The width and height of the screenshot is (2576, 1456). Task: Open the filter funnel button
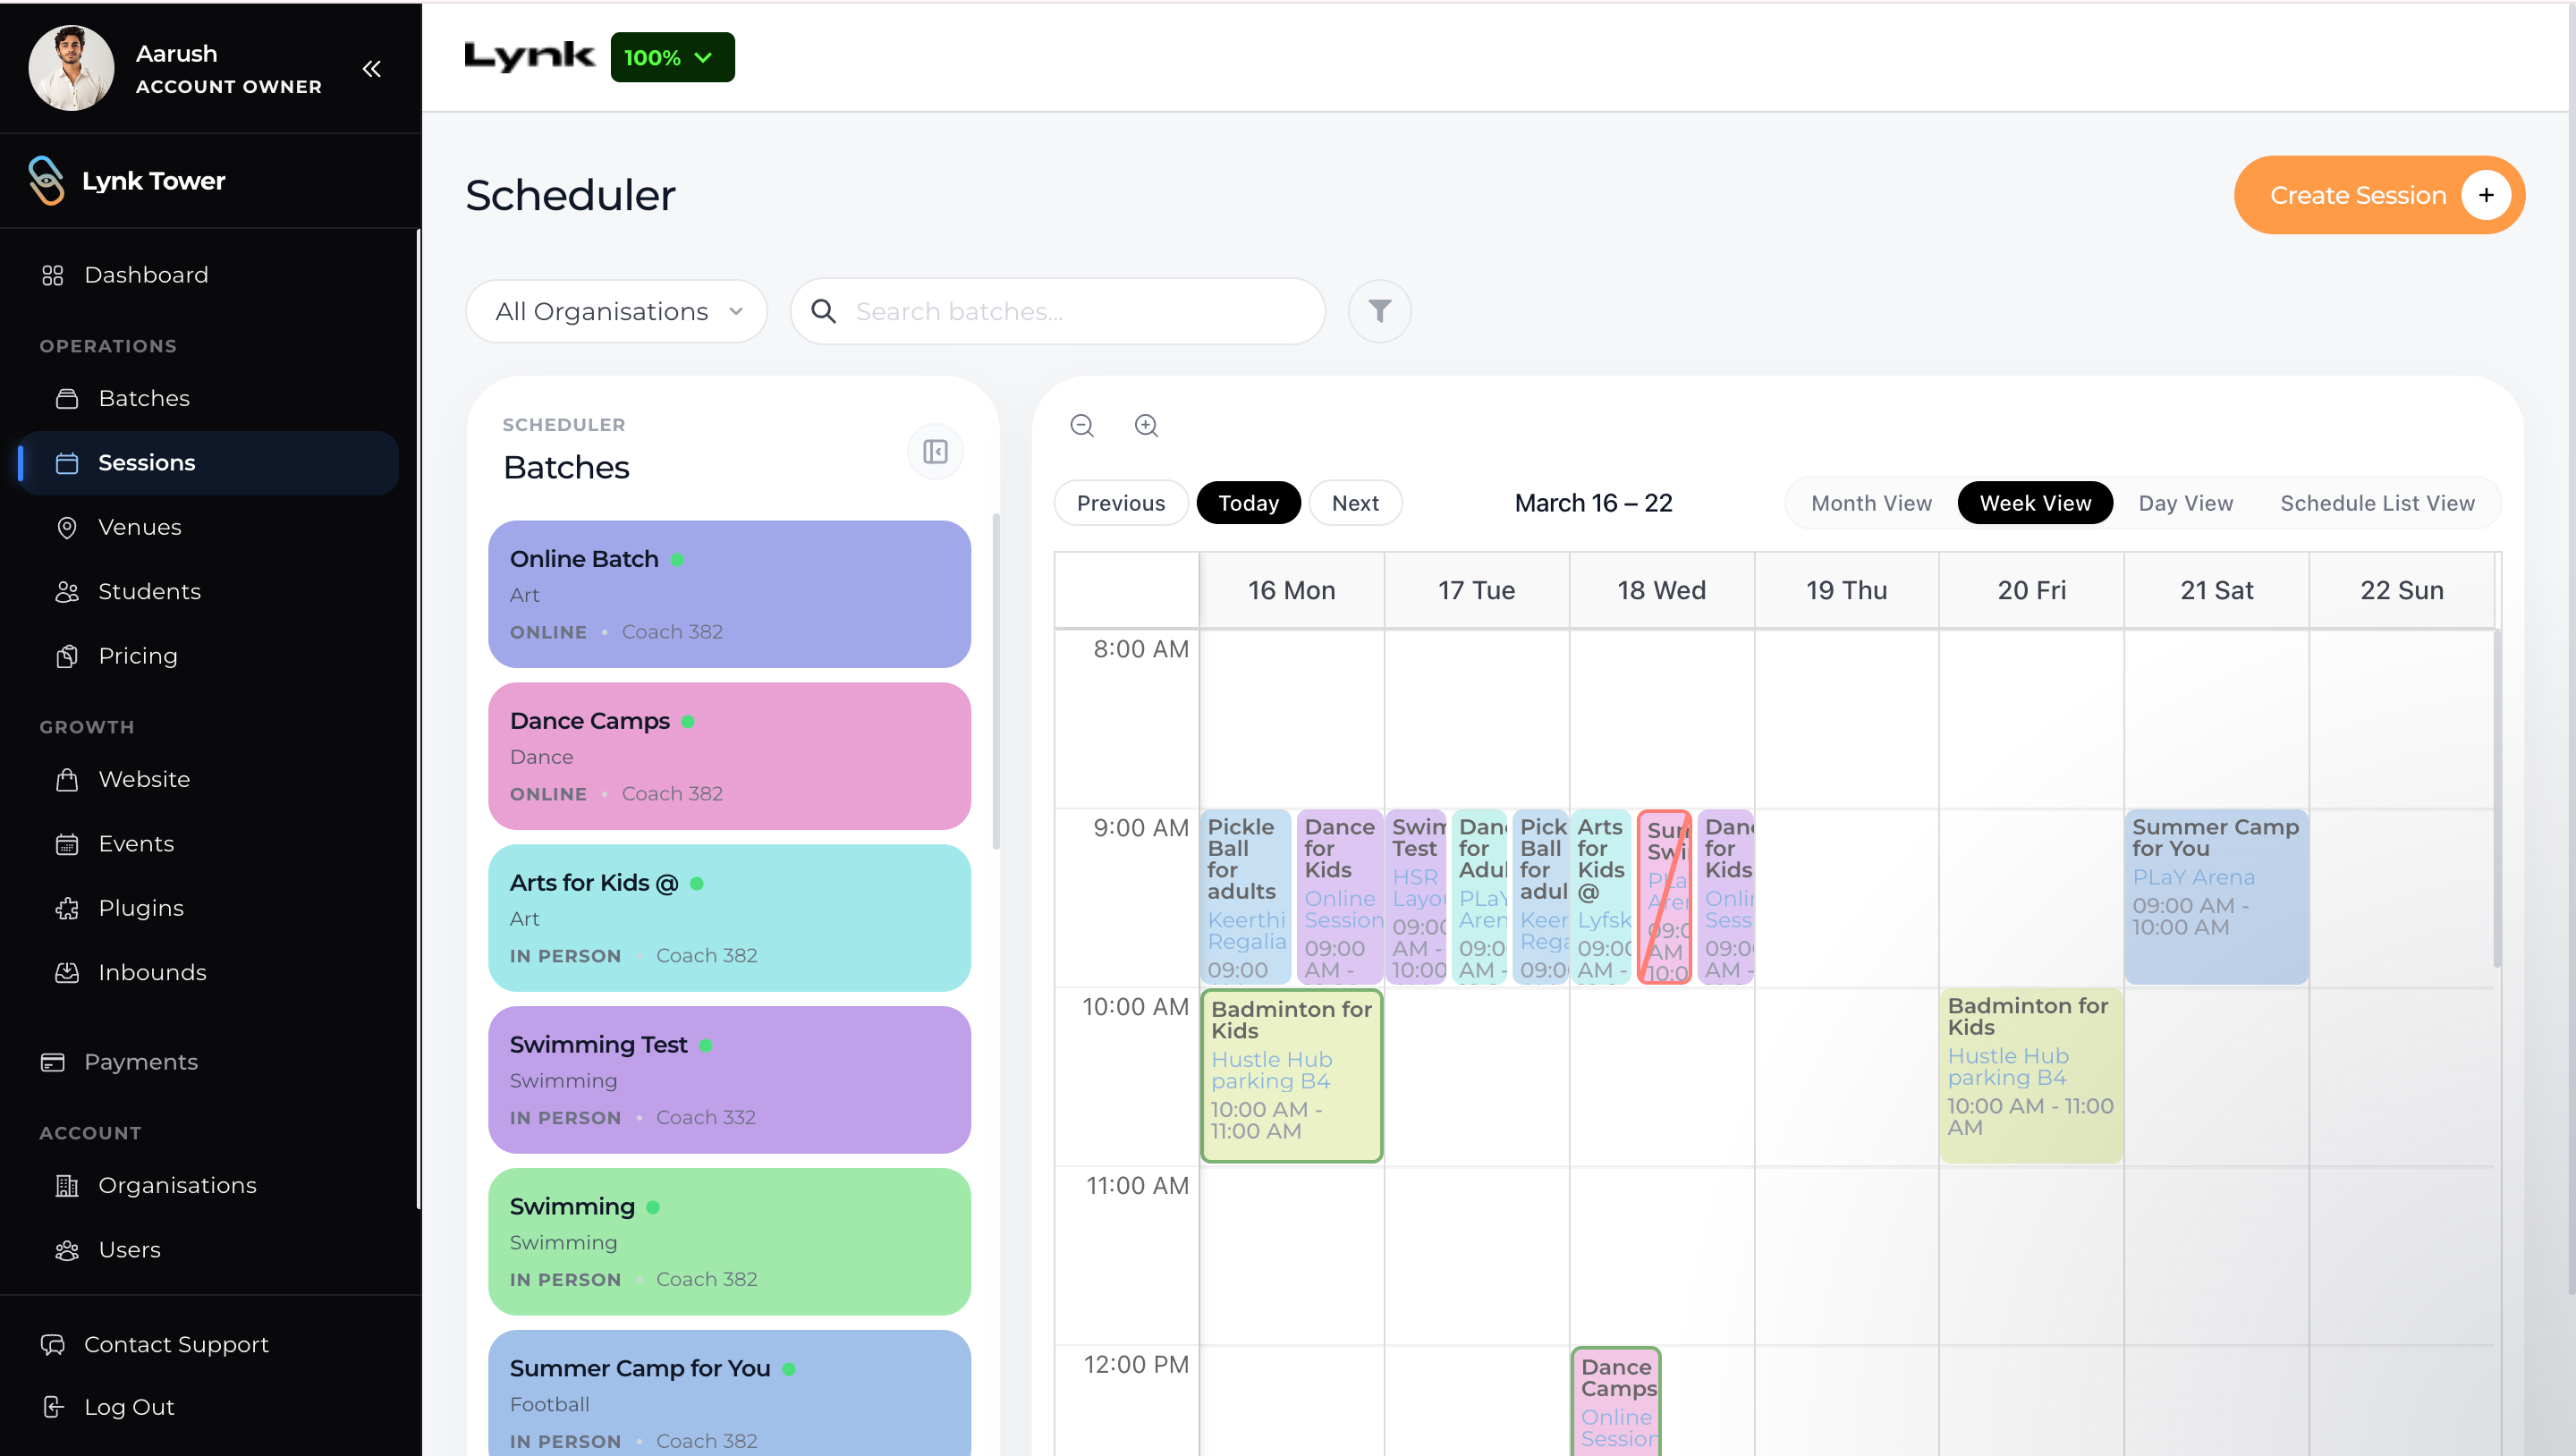(1379, 311)
